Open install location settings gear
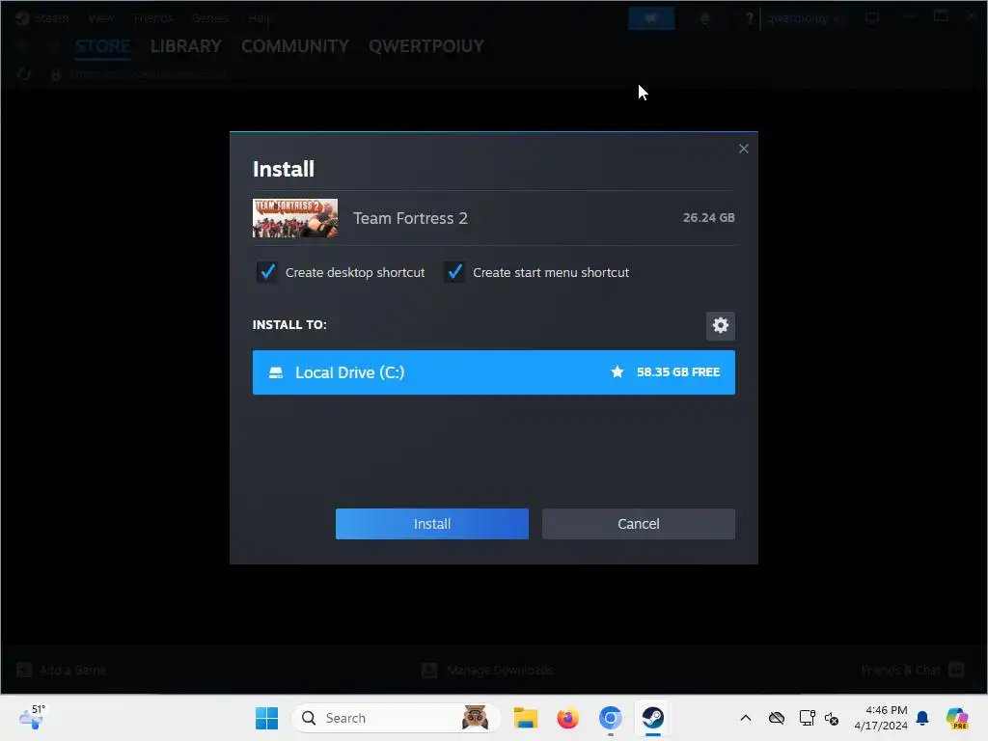 pos(720,325)
